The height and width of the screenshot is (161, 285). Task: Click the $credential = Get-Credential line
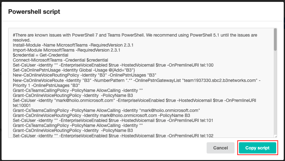40,55
